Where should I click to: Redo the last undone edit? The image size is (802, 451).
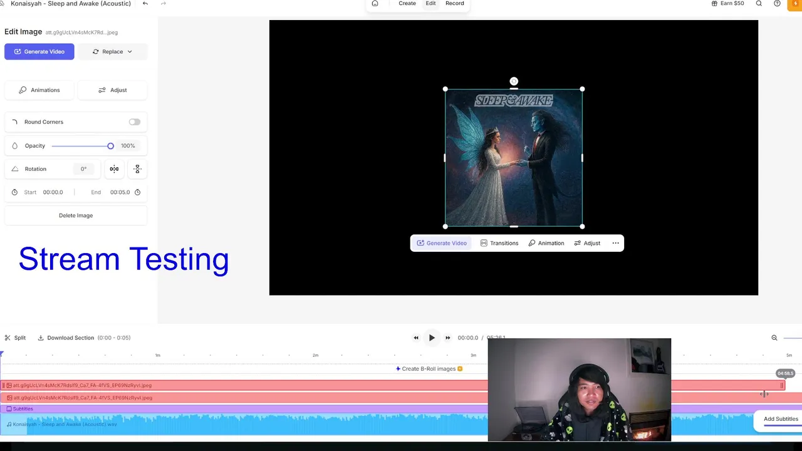[x=164, y=4]
